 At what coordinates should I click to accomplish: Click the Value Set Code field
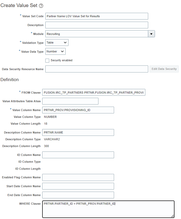(x=97, y=16)
